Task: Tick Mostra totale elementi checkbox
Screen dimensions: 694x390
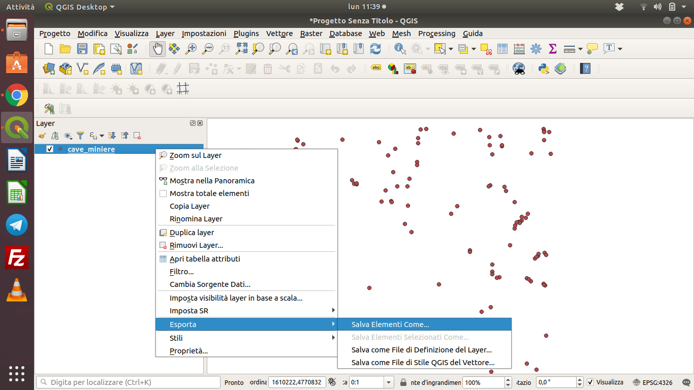Action: (x=163, y=193)
